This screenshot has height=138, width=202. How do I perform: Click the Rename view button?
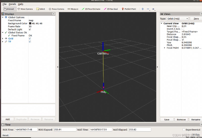pos(195,120)
